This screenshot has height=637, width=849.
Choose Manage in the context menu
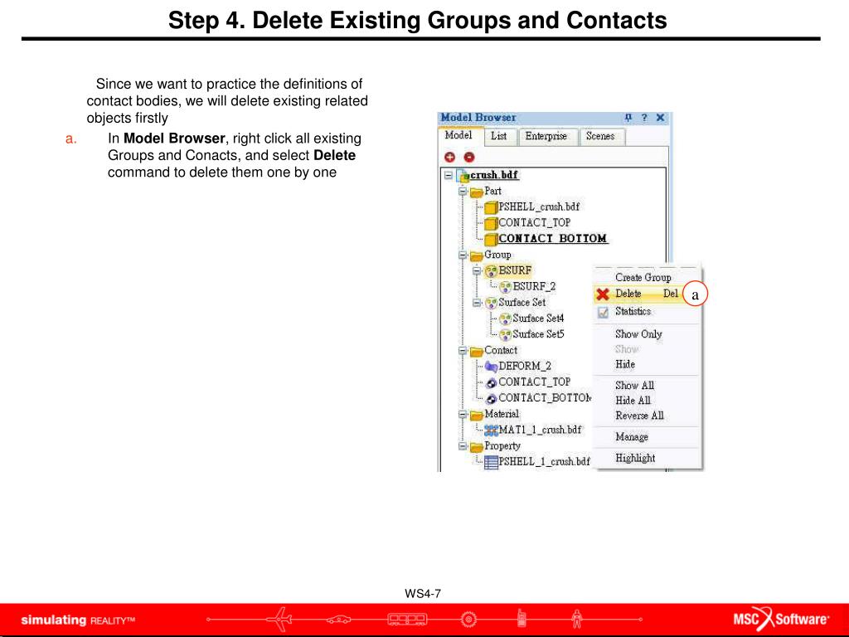[x=632, y=437]
